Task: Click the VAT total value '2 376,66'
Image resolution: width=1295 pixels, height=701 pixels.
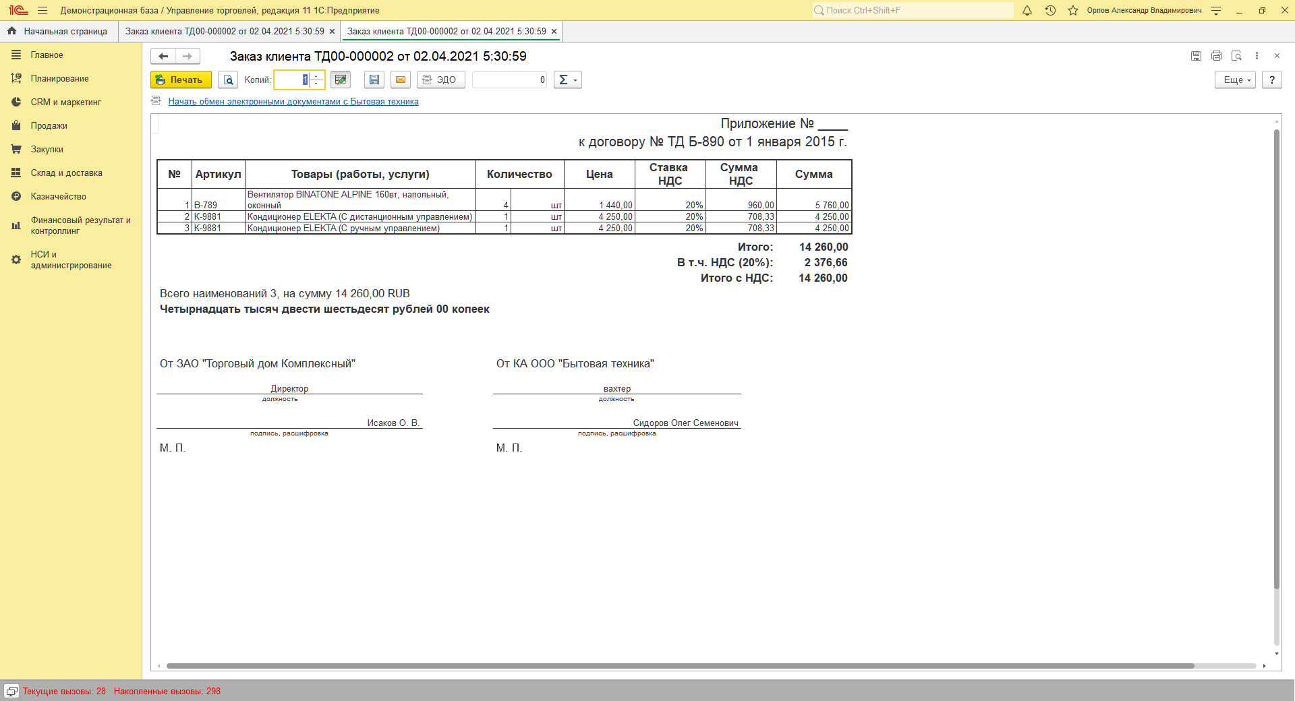Action: point(826,262)
